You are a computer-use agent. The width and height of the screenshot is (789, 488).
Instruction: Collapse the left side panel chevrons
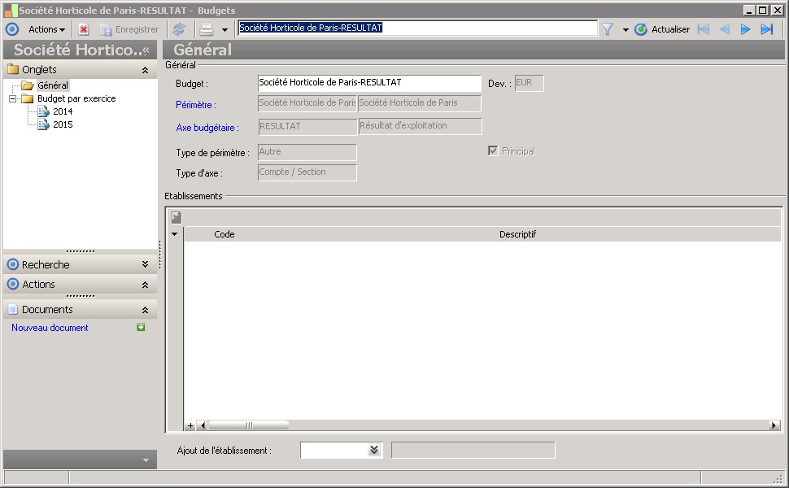tap(146, 50)
